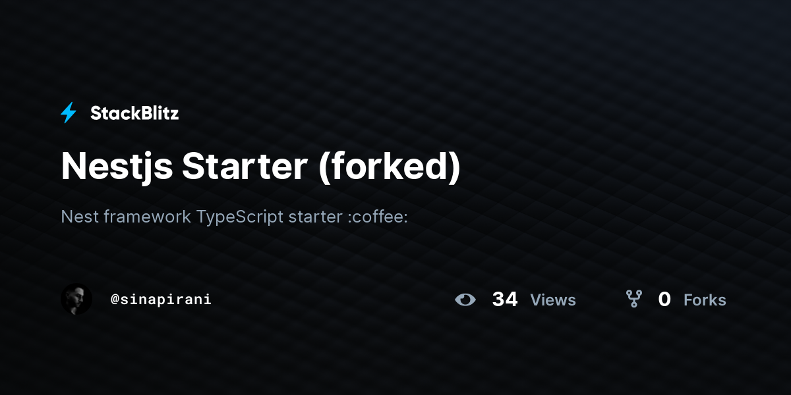Click the 34 views count number
The width and height of the screenshot is (791, 395).
pos(505,300)
